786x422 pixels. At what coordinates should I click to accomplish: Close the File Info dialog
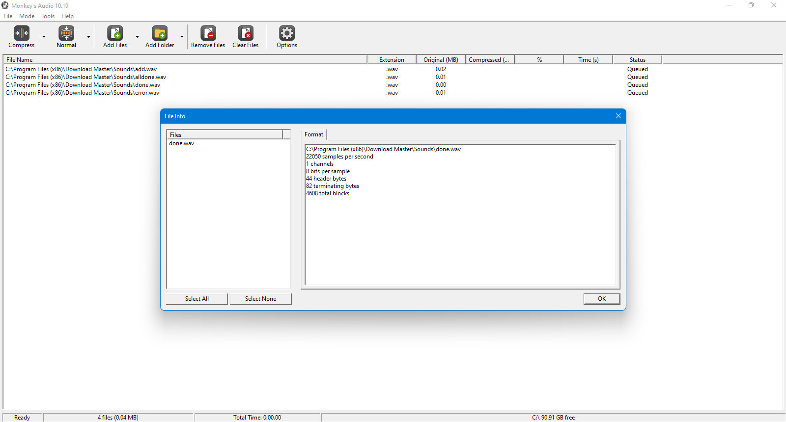618,116
